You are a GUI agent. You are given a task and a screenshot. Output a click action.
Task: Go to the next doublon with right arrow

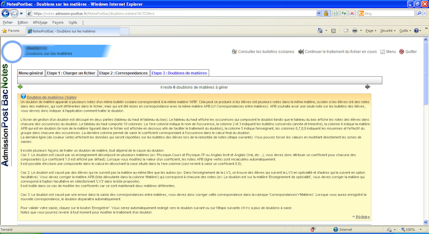click(367, 86)
